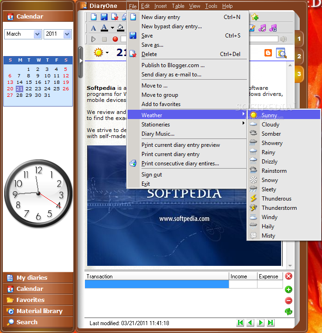Click the Save floppy disk toolbar icon
Viewport: 322px width, 333px height.
[104, 17]
